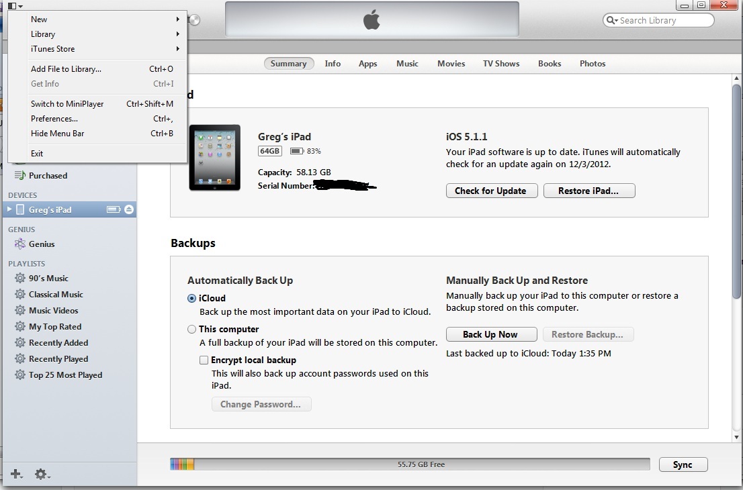Switch to the Movies tab
The image size is (743, 490).
(x=451, y=64)
